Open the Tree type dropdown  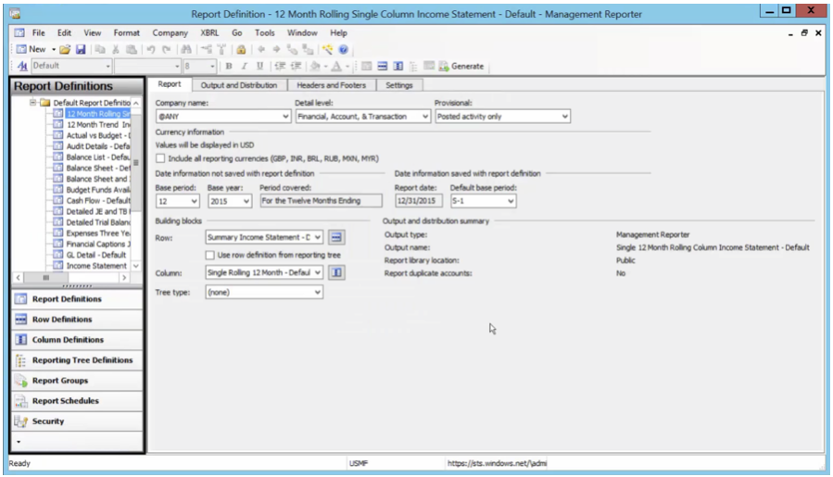[x=318, y=292]
